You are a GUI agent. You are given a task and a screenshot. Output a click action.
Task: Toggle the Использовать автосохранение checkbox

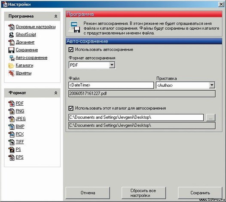coord(71,49)
